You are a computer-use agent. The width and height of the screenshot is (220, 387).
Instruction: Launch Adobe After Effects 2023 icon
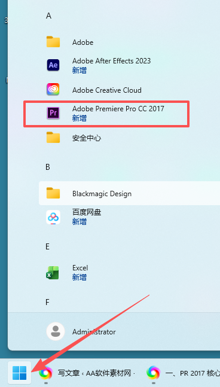pyautogui.click(x=53, y=65)
